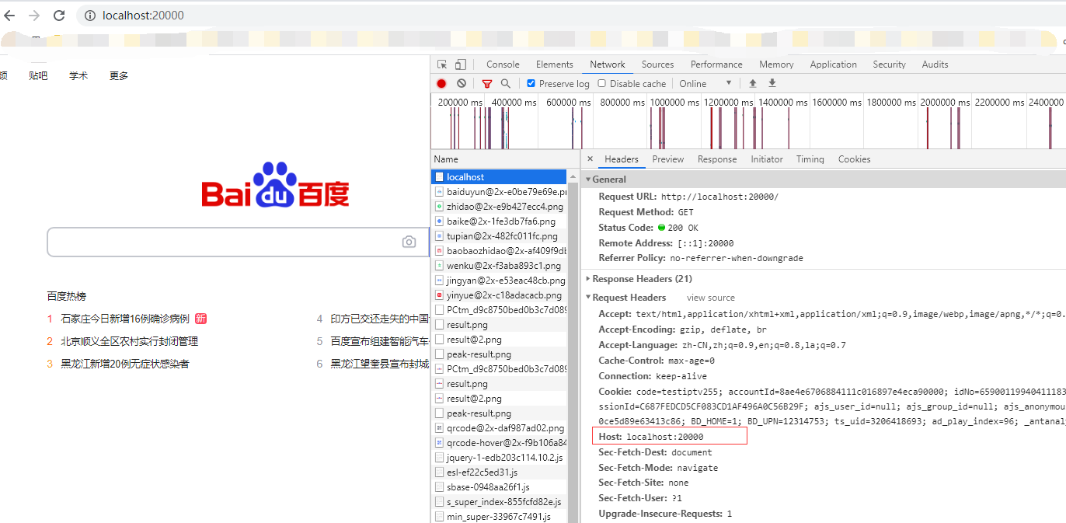This screenshot has height=523, width=1066.
Task: Open the Online throttling dropdown
Action: coord(705,83)
